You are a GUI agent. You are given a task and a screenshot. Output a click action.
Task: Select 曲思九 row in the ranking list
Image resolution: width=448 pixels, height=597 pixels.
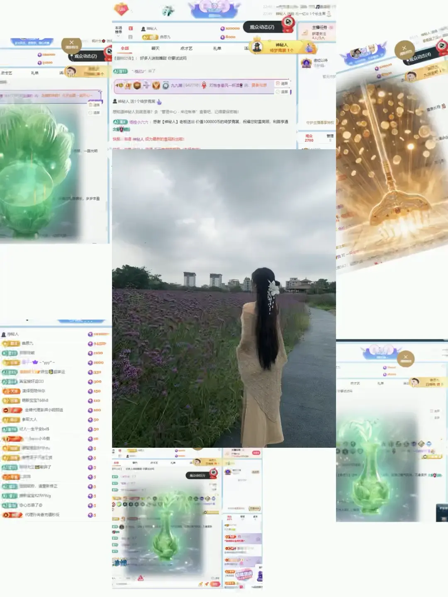tap(56, 344)
